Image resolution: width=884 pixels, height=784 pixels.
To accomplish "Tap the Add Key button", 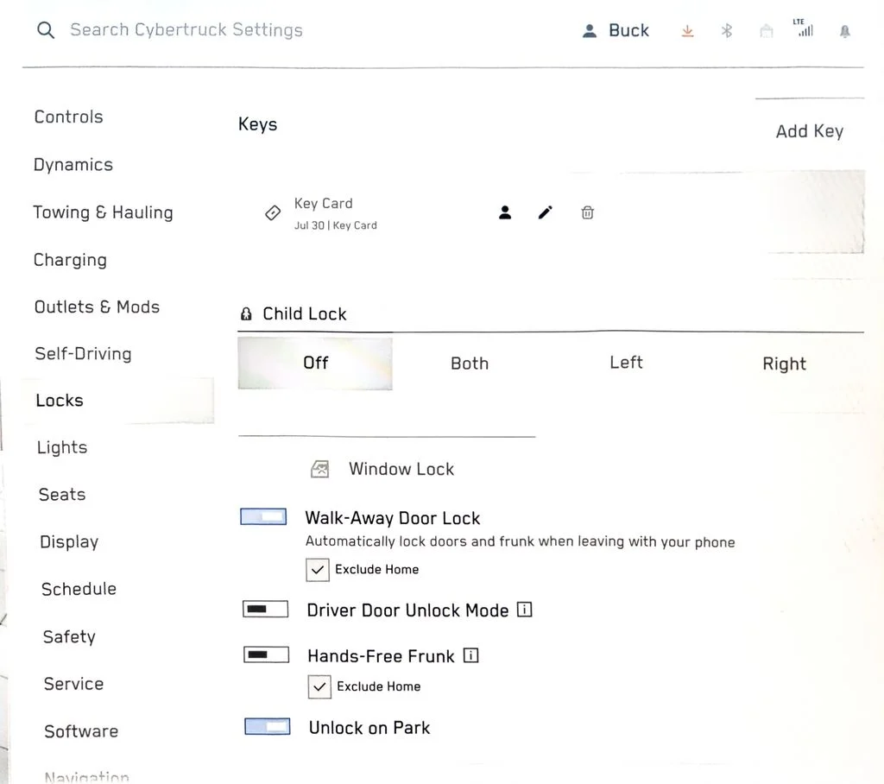I will (x=810, y=131).
